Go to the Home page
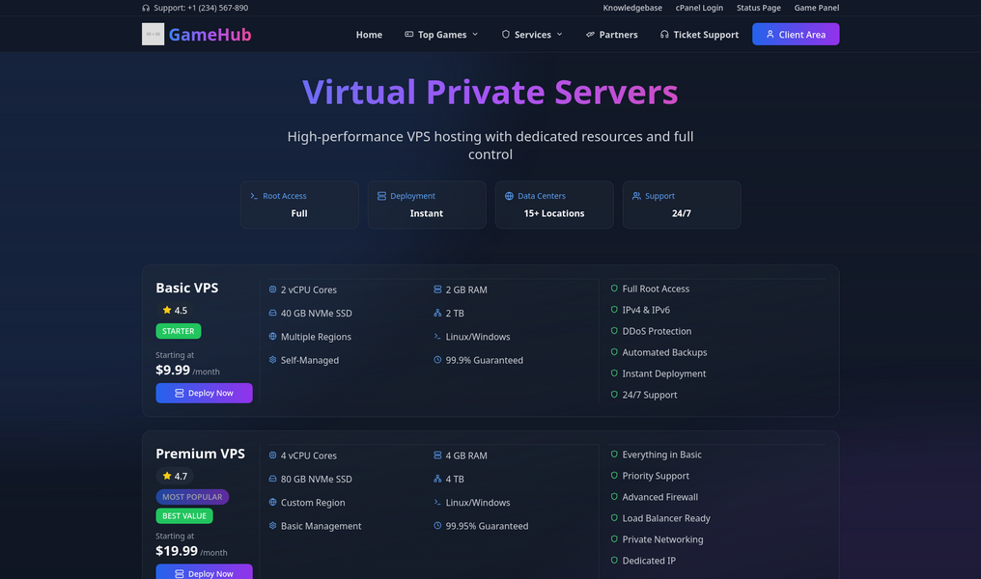The width and height of the screenshot is (981, 579). pos(369,35)
